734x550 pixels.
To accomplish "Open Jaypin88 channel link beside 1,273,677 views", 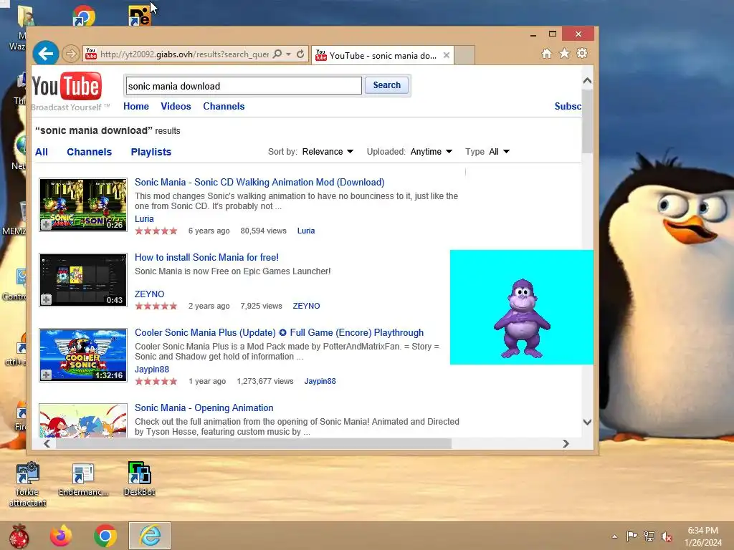I will tap(320, 381).
